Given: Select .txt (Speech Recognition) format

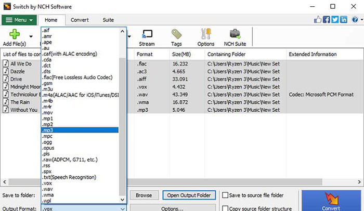Looking at the screenshot, I should 80,177.
